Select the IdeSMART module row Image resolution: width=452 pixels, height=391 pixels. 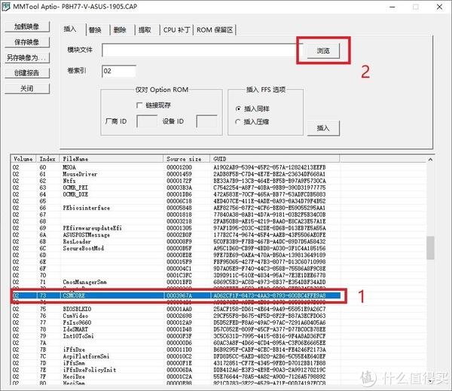click(x=176, y=329)
